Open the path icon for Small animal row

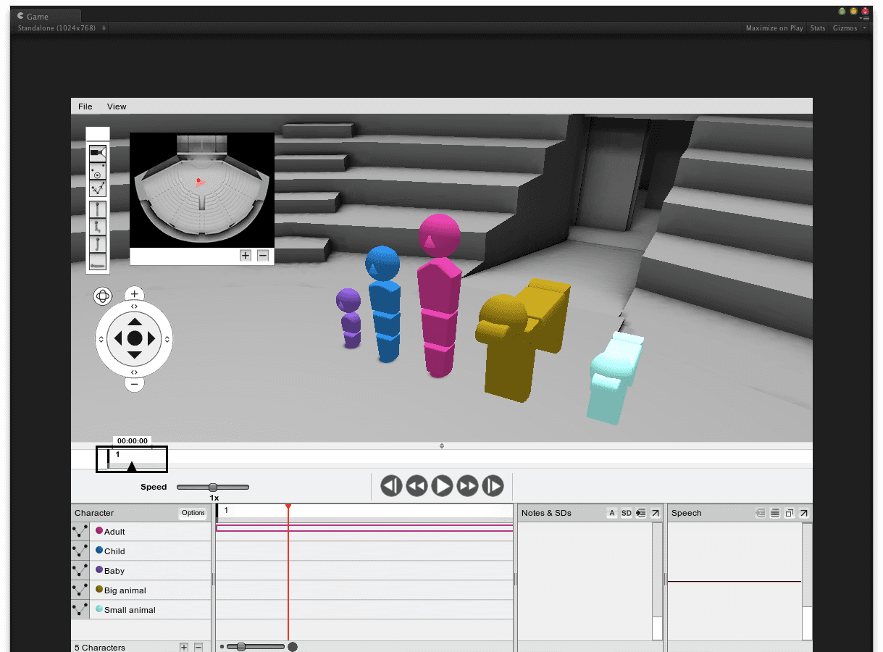coord(80,609)
